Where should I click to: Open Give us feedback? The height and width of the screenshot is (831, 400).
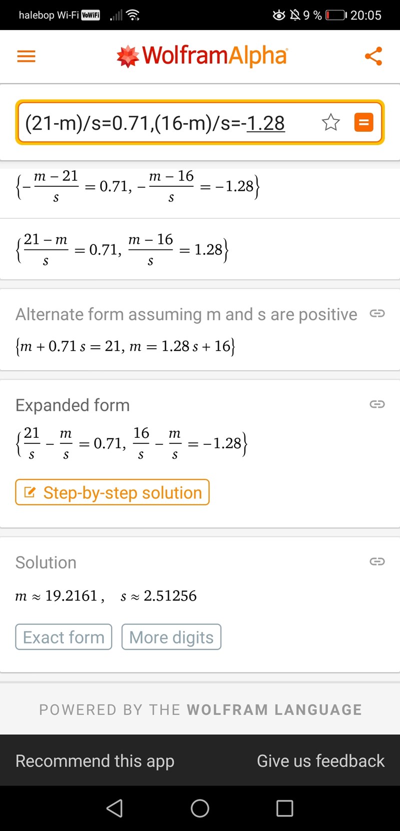click(x=320, y=760)
